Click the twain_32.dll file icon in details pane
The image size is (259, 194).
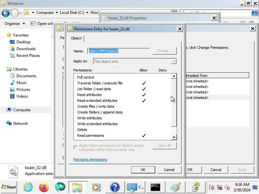[x=13, y=171]
